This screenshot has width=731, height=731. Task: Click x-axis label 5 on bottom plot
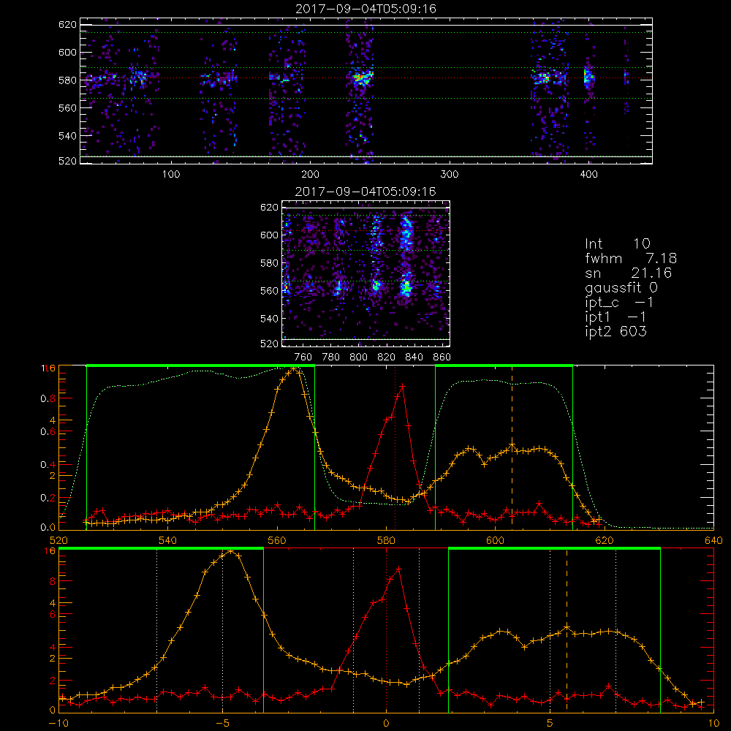[550, 724]
